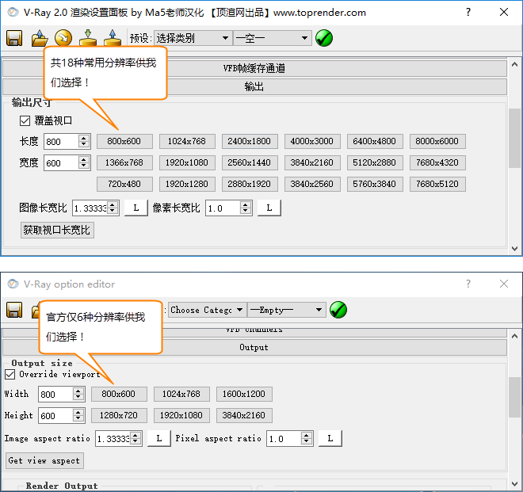Choose 5760x3840 resolution

click(x=375, y=184)
